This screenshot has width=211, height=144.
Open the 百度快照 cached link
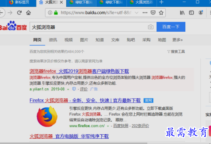(x=121, y=126)
